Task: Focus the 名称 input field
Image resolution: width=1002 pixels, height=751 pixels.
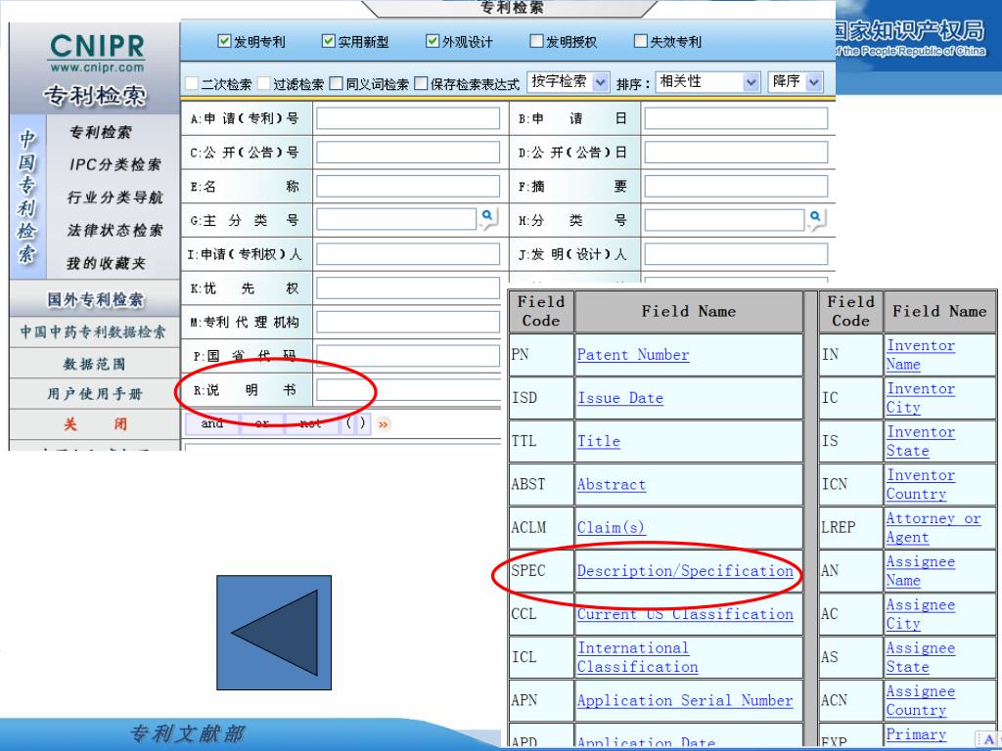Action: [x=408, y=186]
